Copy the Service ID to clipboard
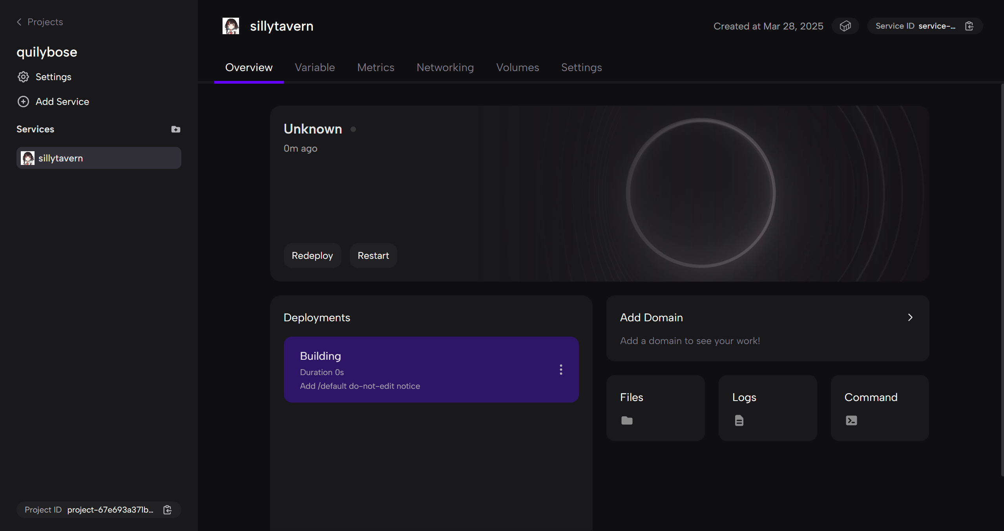1004x531 pixels. (x=969, y=26)
